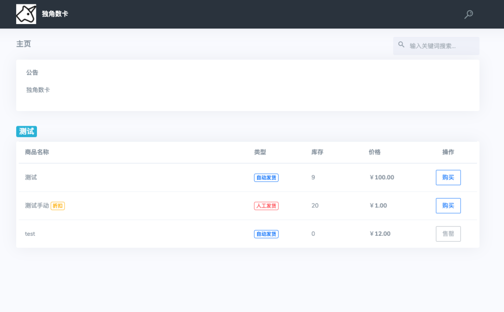This screenshot has width=504, height=312.
Task: Click the 购买 button for 测试手动
Action: [448, 205]
